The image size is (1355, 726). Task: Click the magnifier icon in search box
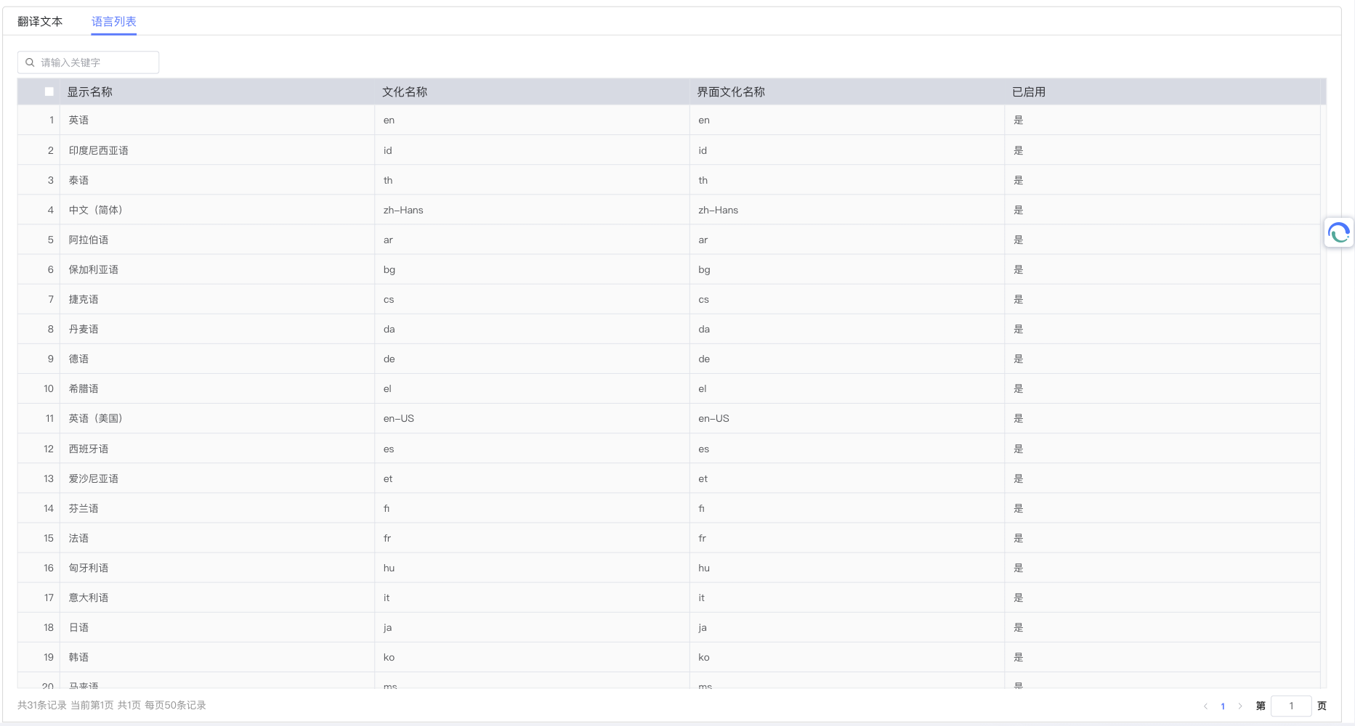30,62
